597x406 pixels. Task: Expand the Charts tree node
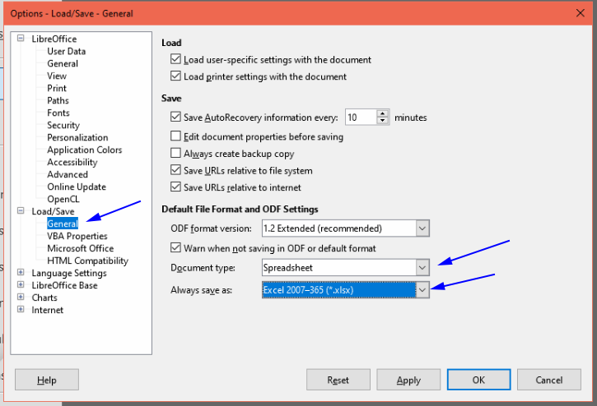[x=21, y=297]
